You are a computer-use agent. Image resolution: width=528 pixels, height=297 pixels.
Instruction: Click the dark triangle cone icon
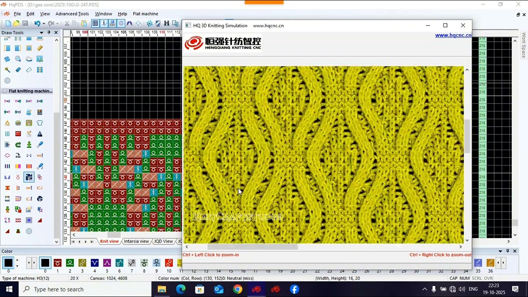pyautogui.click(x=40, y=134)
